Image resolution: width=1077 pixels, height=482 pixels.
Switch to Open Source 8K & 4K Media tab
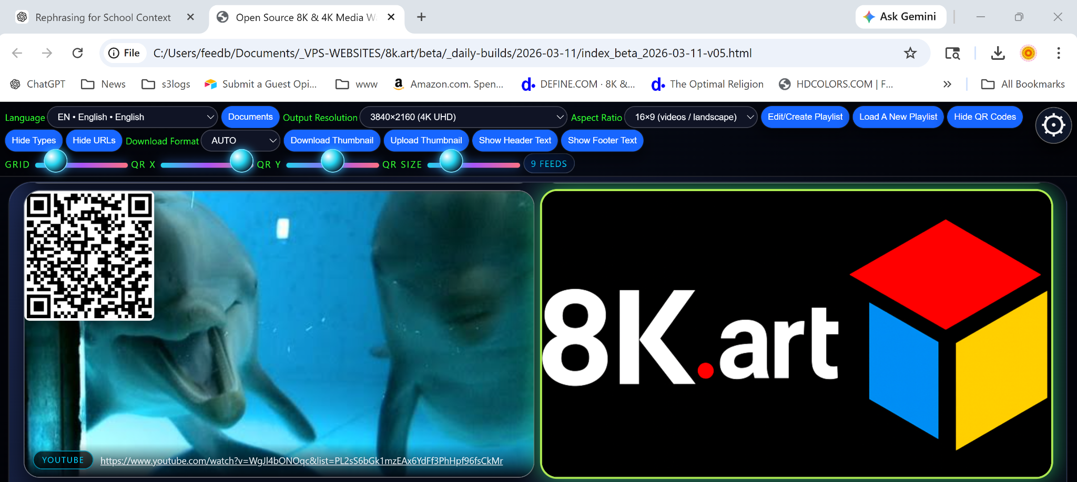(306, 17)
